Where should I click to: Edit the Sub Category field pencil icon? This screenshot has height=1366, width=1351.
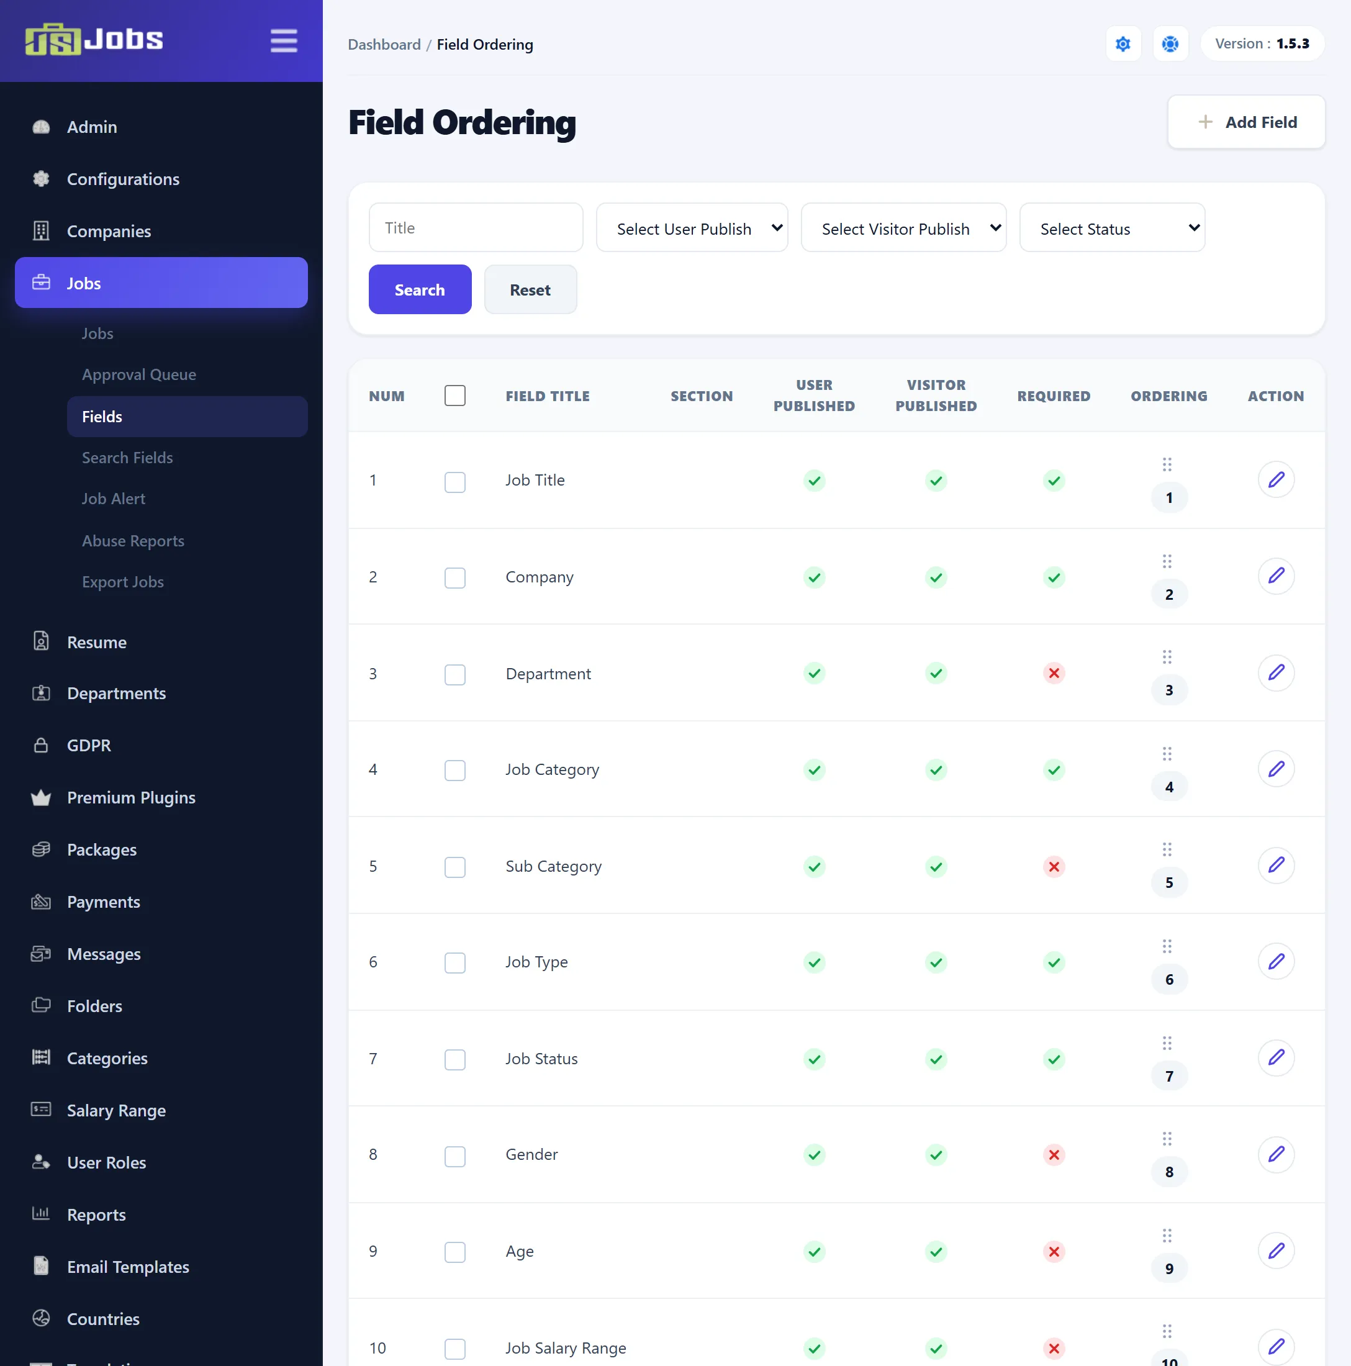coord(1275,866)
